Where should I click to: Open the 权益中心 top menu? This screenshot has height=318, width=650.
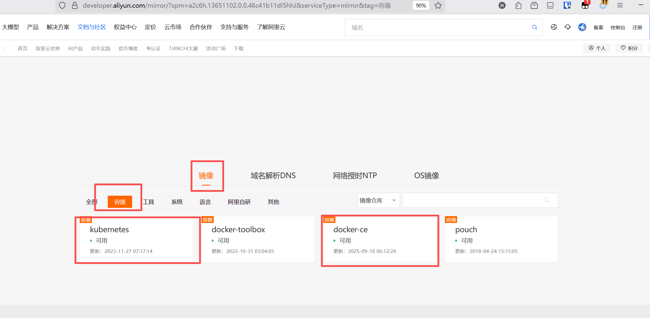click(125, 27)
